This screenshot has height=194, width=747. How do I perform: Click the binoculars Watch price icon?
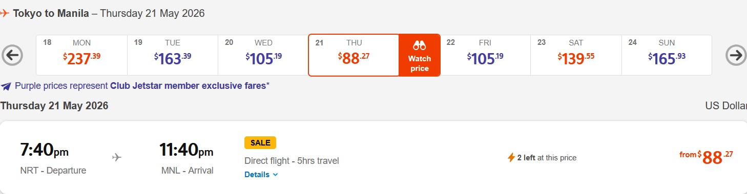point(420,45)
